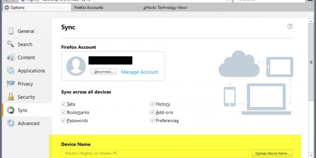Screen dimensions: 316x158
Task: Open the Content preferences category
Action: (x=27, y=58)
